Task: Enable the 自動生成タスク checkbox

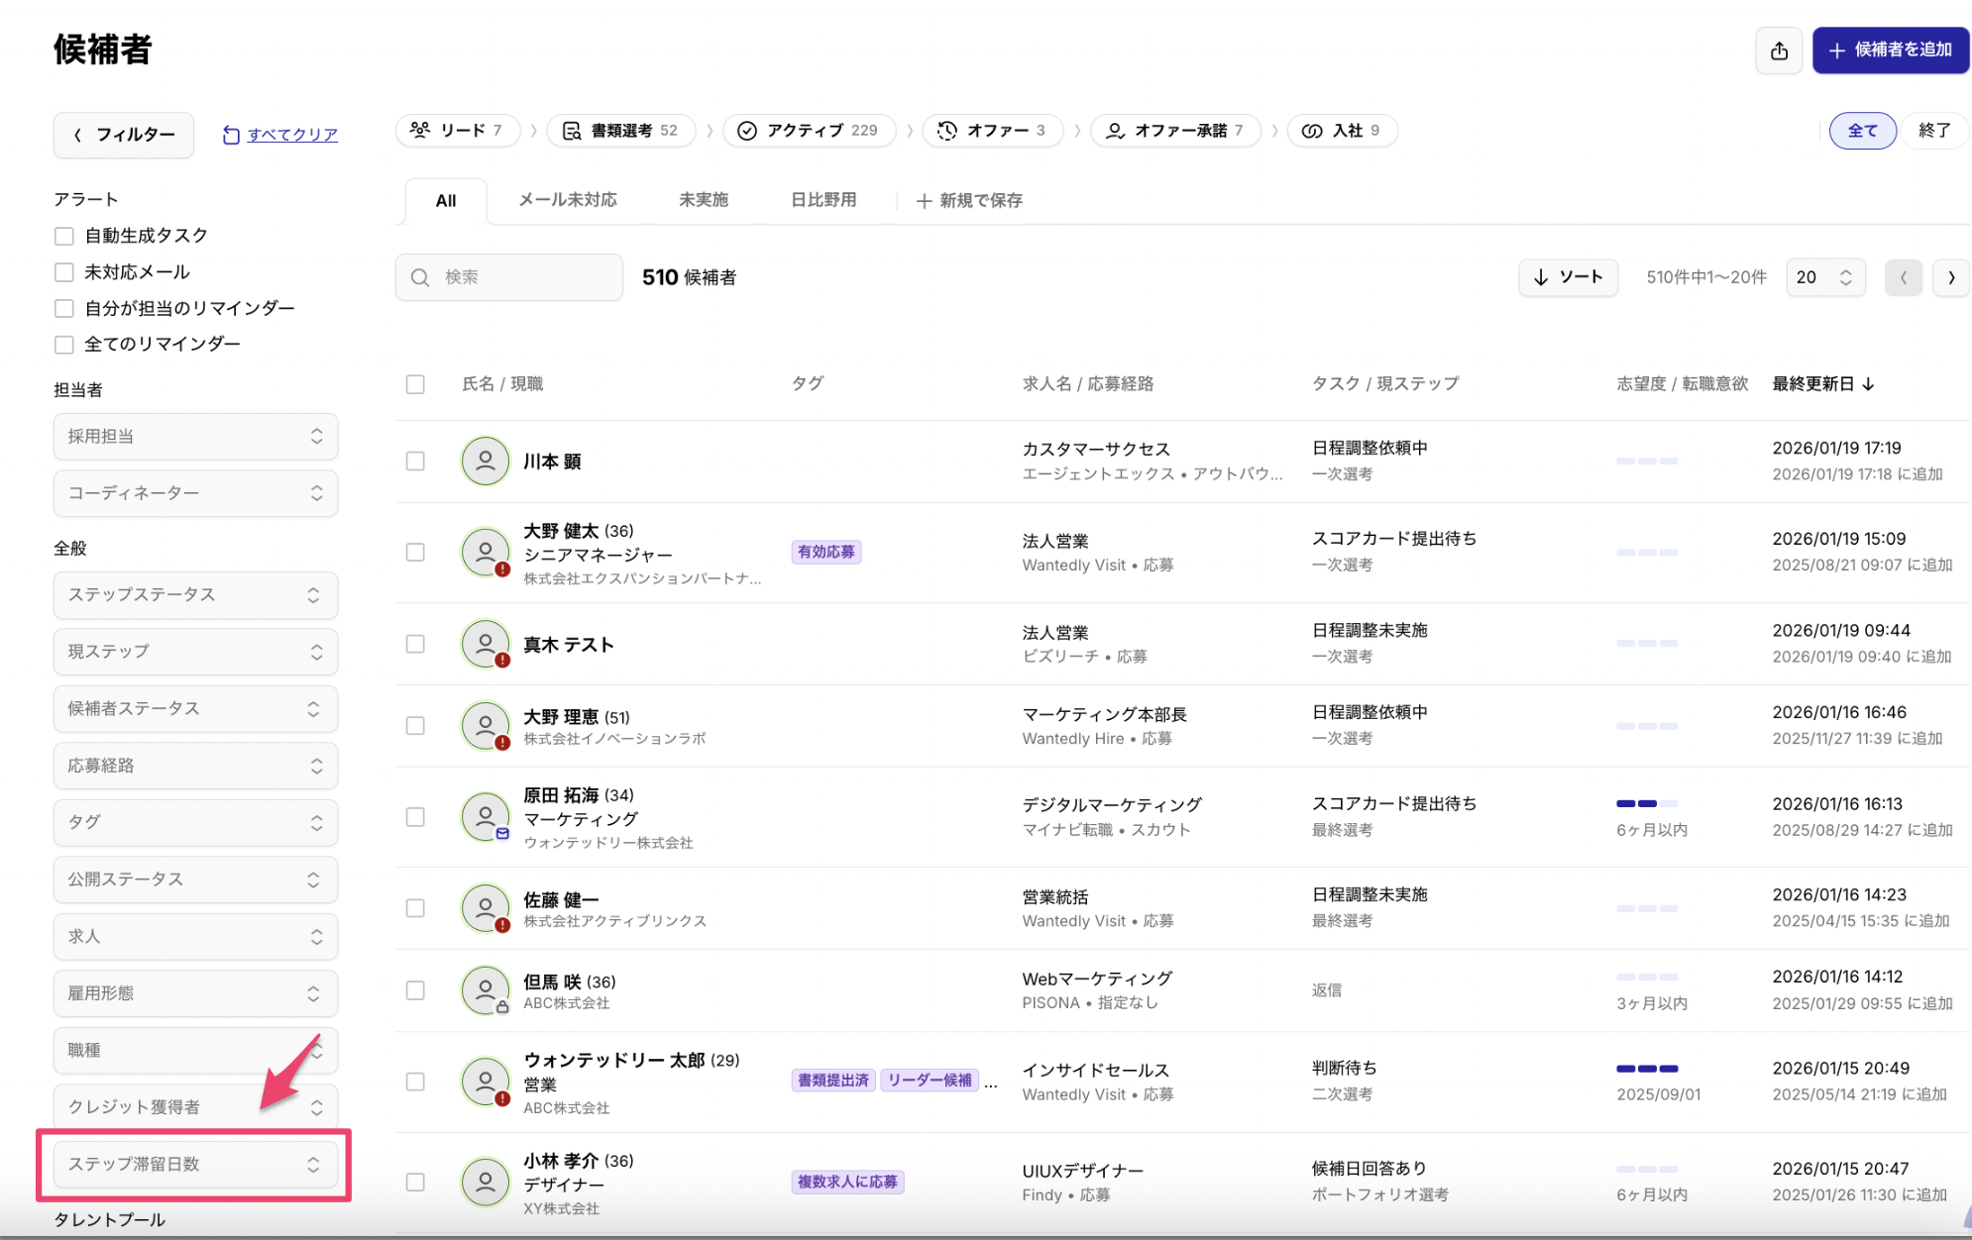Action: pos(64,236)
